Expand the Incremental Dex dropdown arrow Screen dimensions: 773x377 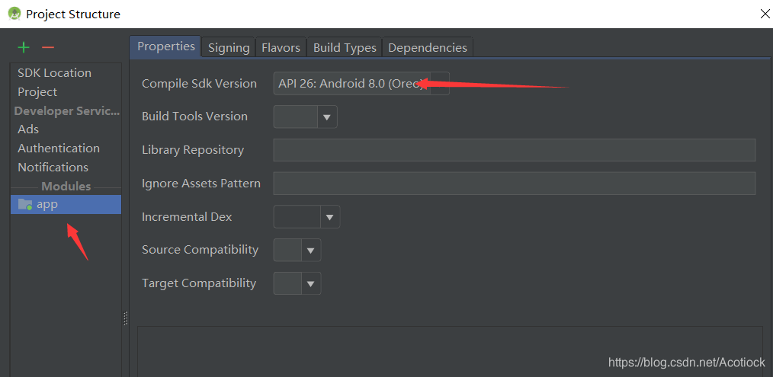pos(330,217)
